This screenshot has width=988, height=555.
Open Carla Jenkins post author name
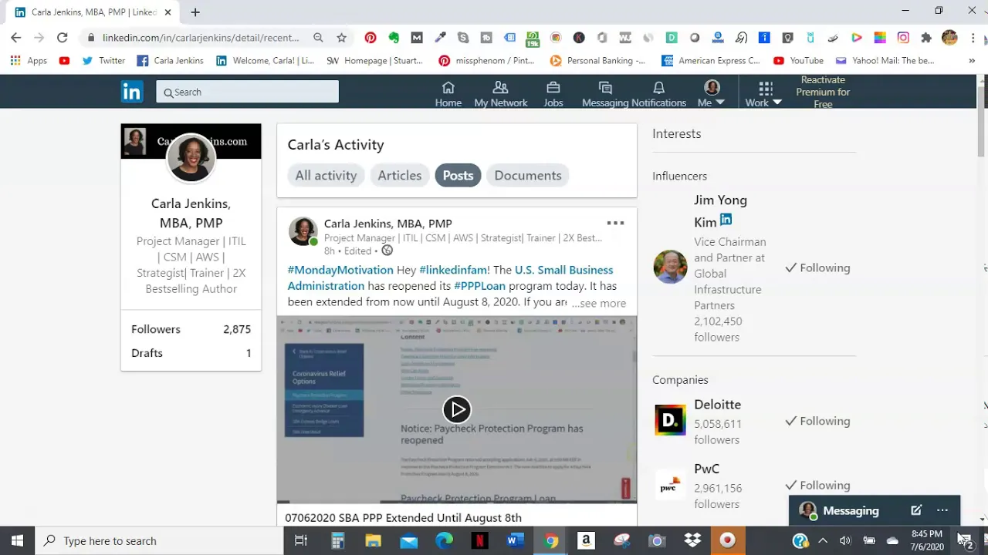[x=388, y=224]
